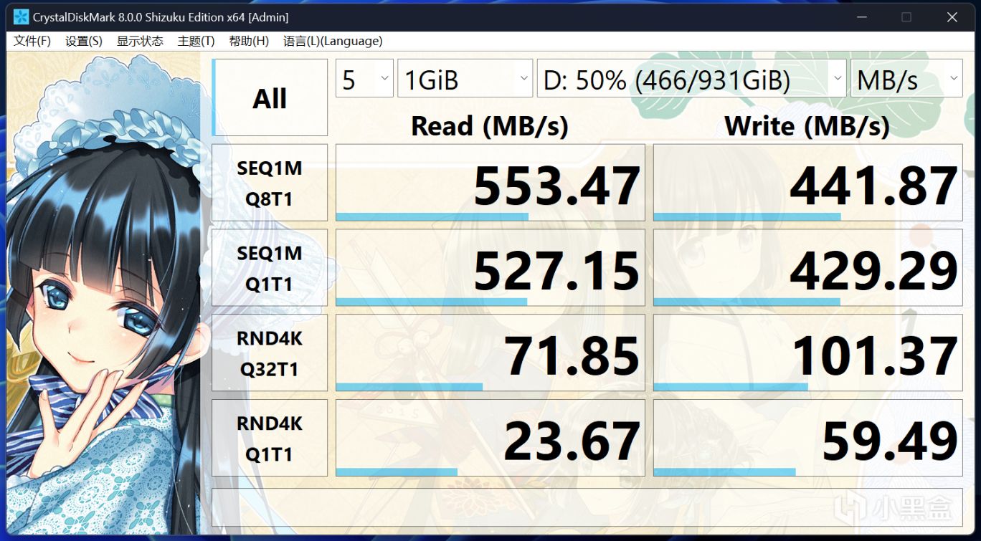Image resolution: width=981 pixels, height=541 pixels.
Task: Open the MB/s unit dropdown
Action: click(x=906, y=78)
